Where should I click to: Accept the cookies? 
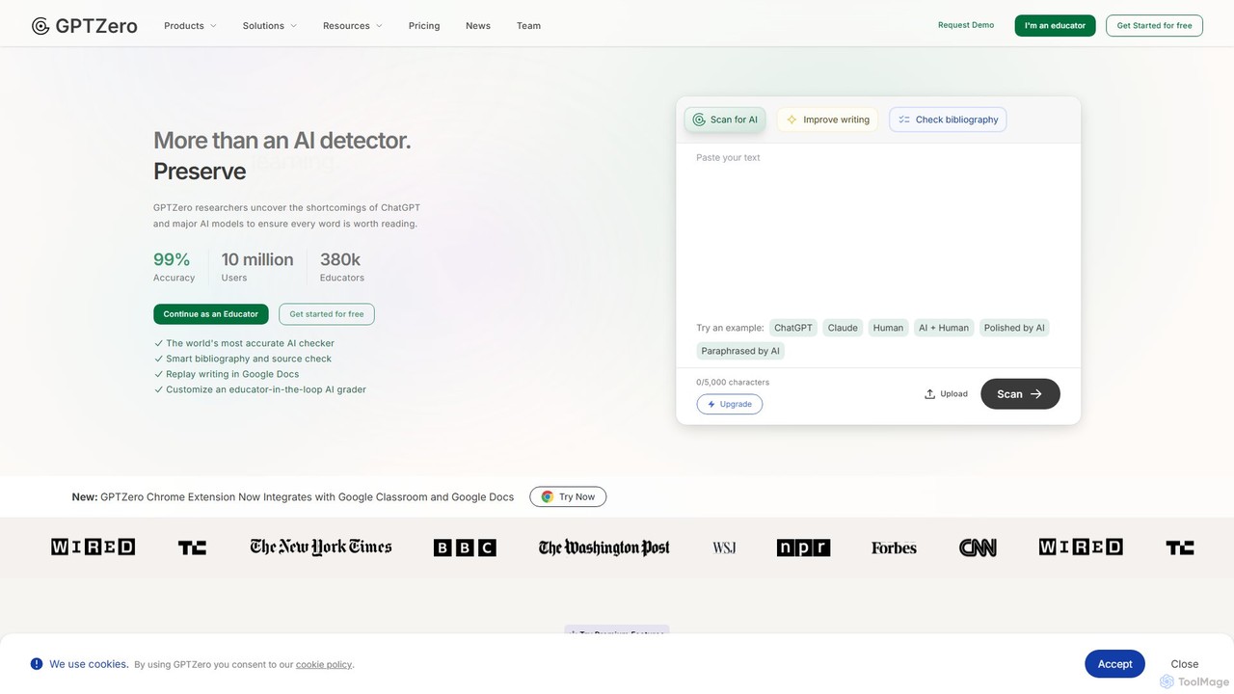pos(1114,664)
